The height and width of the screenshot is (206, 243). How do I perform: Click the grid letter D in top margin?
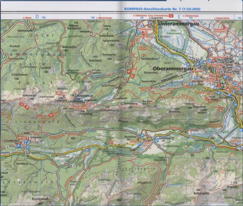pos(36,17)
